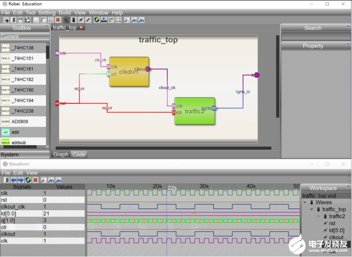The height and width of the screenshot is (257, 352).
Task: Open the Current toolbox section
Action: pos(24,36)
